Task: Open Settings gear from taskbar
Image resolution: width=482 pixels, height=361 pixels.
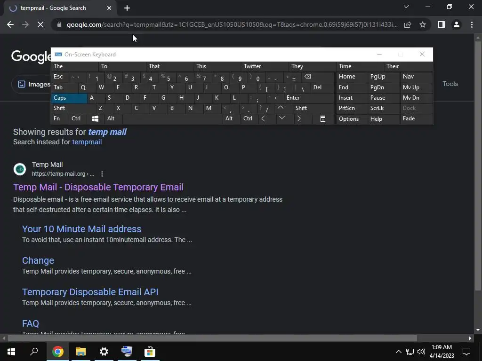Action: [x=104, y=352]
